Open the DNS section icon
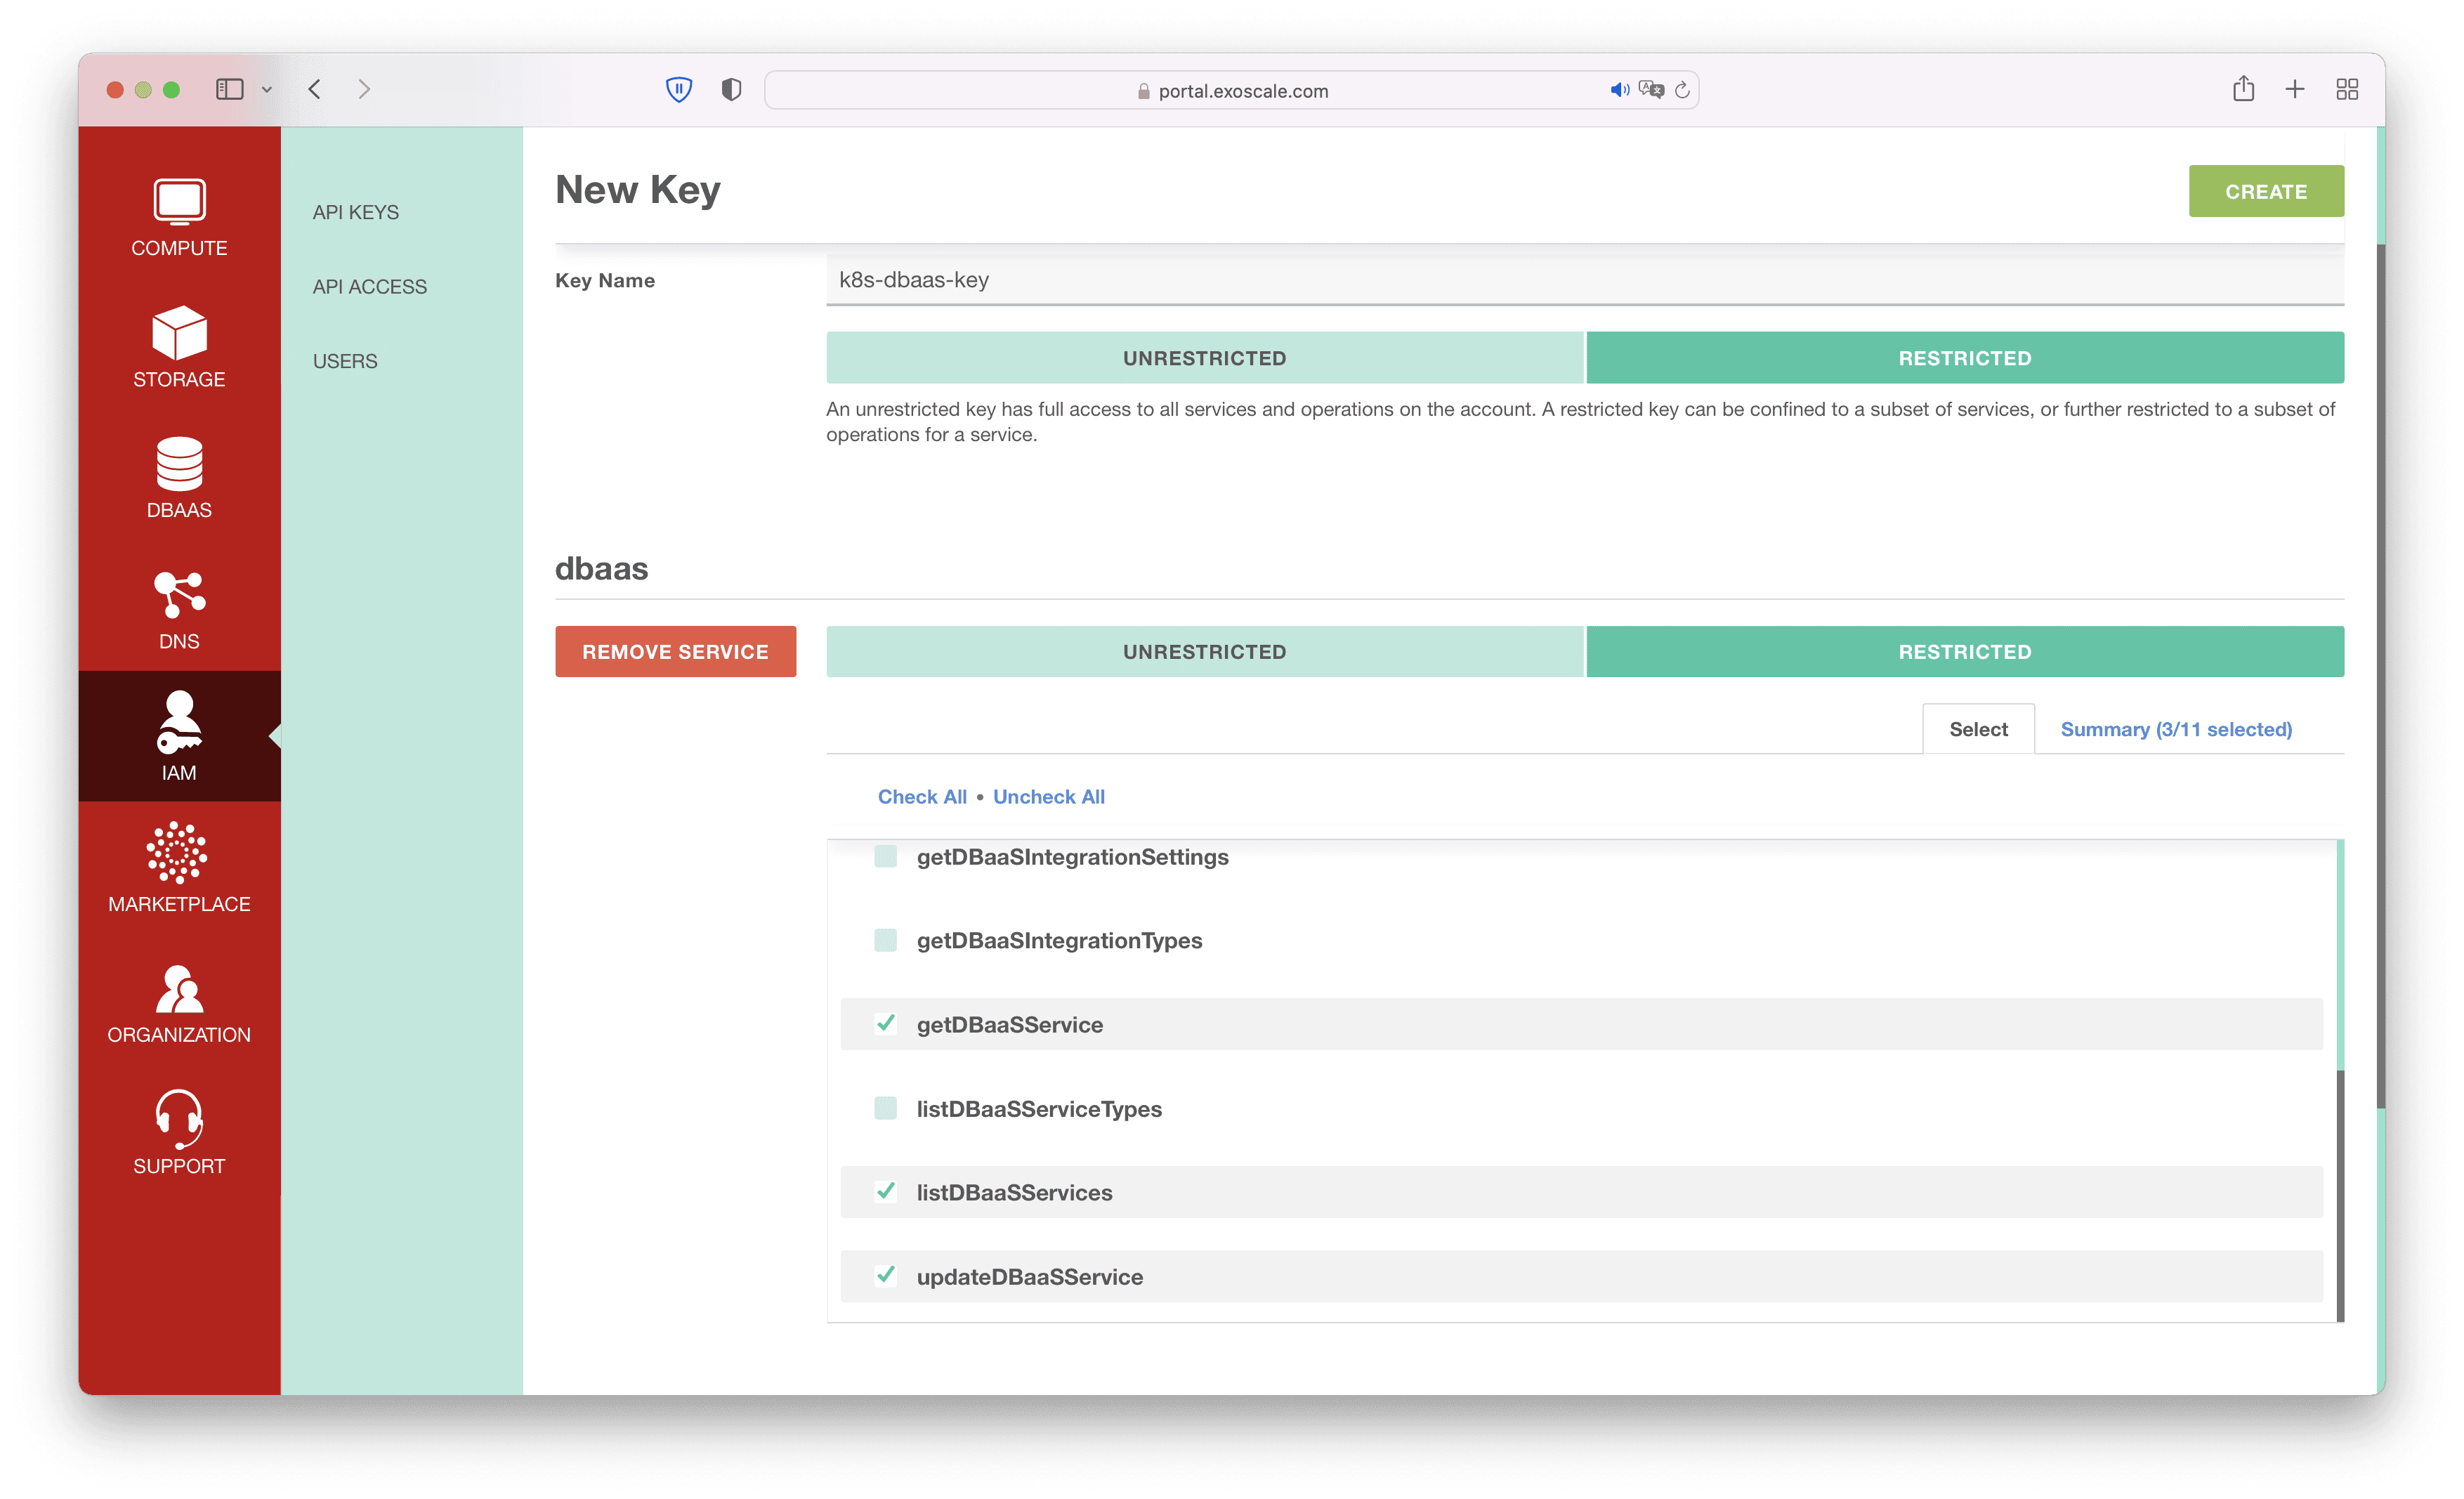 (x=179, y=595)
